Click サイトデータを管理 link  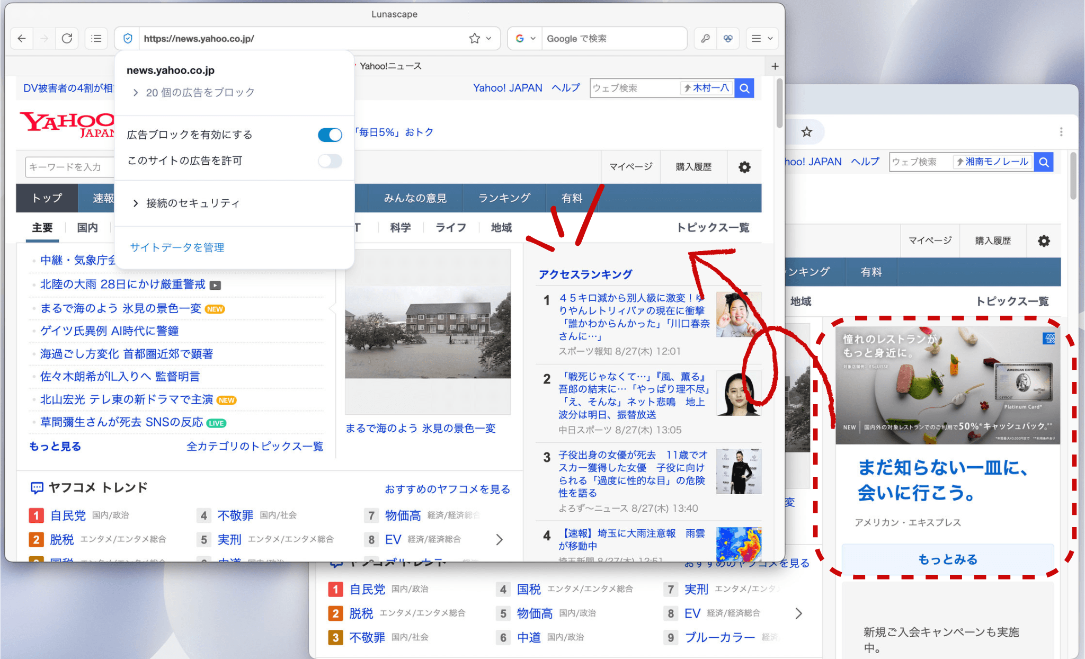(177, 247)
